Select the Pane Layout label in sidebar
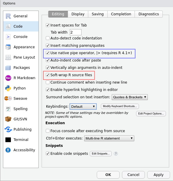Screen dimensions: 173x181 click(24, 57)
